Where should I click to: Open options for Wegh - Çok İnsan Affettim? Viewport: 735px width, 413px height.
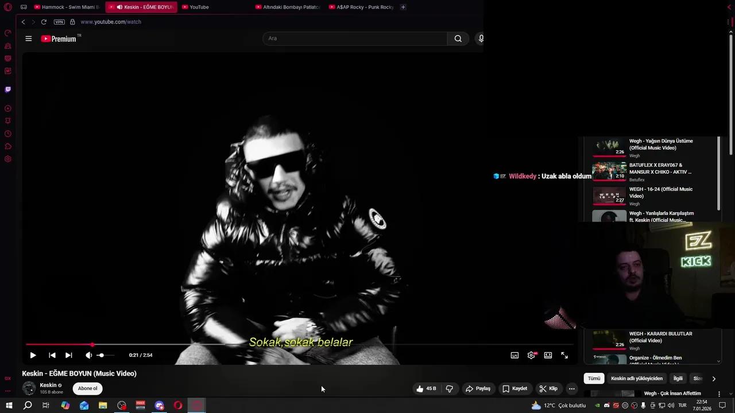(x=719, y=394)
